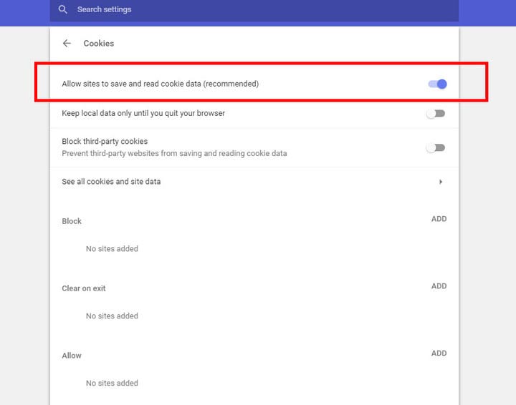Viewport: 516px width, 405px height.
Task: Click the Allow section heading
Action: 72,356
